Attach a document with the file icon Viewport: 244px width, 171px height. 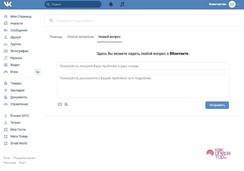tap(66, 104)
